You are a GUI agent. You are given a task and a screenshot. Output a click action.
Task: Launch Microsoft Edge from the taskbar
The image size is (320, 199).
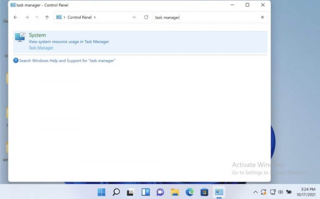(190, 192)
